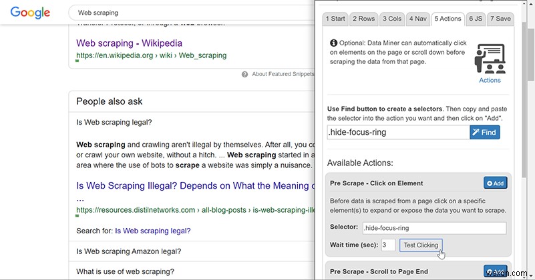
Task: Switch to the 7 Save tab
Action: click(x=500, y=19)
